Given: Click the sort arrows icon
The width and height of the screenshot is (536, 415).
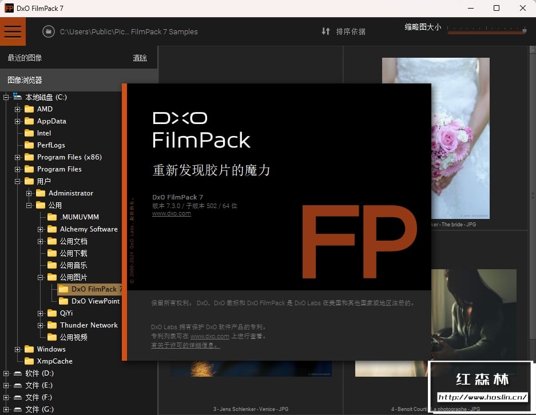Looking at the screenshot, I should (x=325, y=31).
